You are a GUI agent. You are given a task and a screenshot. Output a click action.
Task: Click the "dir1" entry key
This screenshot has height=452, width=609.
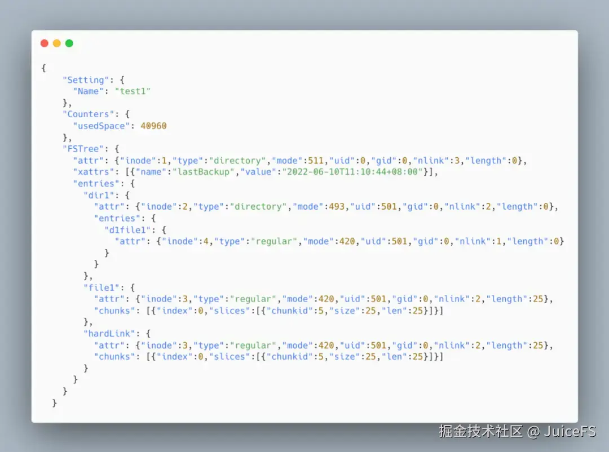point(99,195)
